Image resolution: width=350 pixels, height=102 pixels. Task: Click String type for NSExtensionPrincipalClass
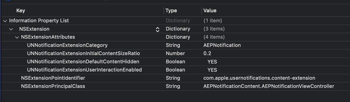[x=173, y=86]
